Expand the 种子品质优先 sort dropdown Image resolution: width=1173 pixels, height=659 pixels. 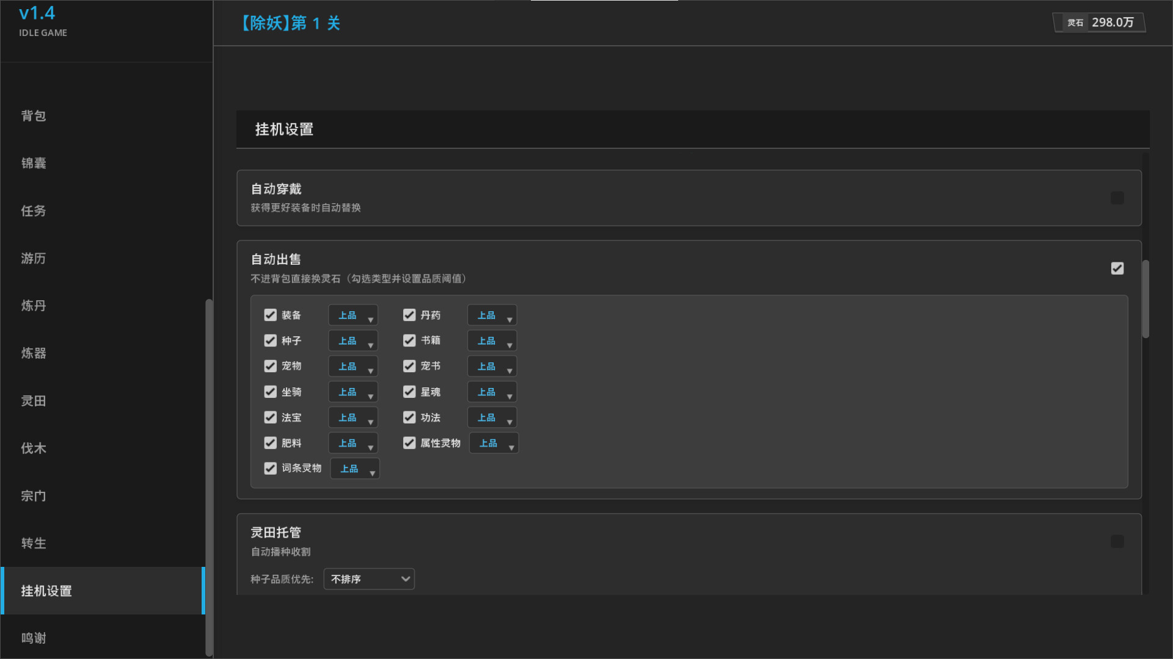(x=369, y=579)
